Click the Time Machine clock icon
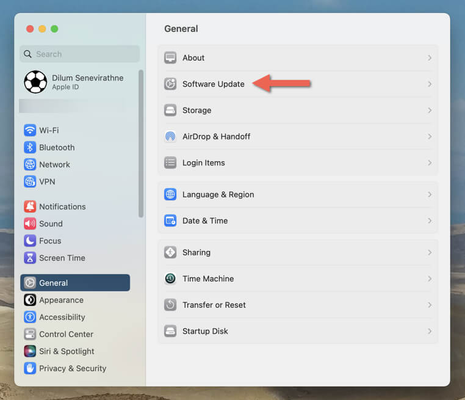465x400 pixels. (x=170, y=278)
